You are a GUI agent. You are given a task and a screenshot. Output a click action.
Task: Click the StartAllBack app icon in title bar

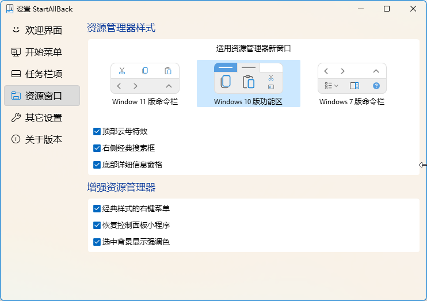coord(10,9)
